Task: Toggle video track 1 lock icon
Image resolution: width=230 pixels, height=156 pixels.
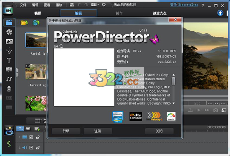Action: (x=38, y=137)
